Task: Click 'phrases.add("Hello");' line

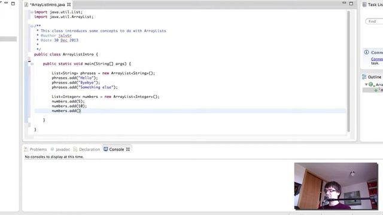Action: point(74,78)
